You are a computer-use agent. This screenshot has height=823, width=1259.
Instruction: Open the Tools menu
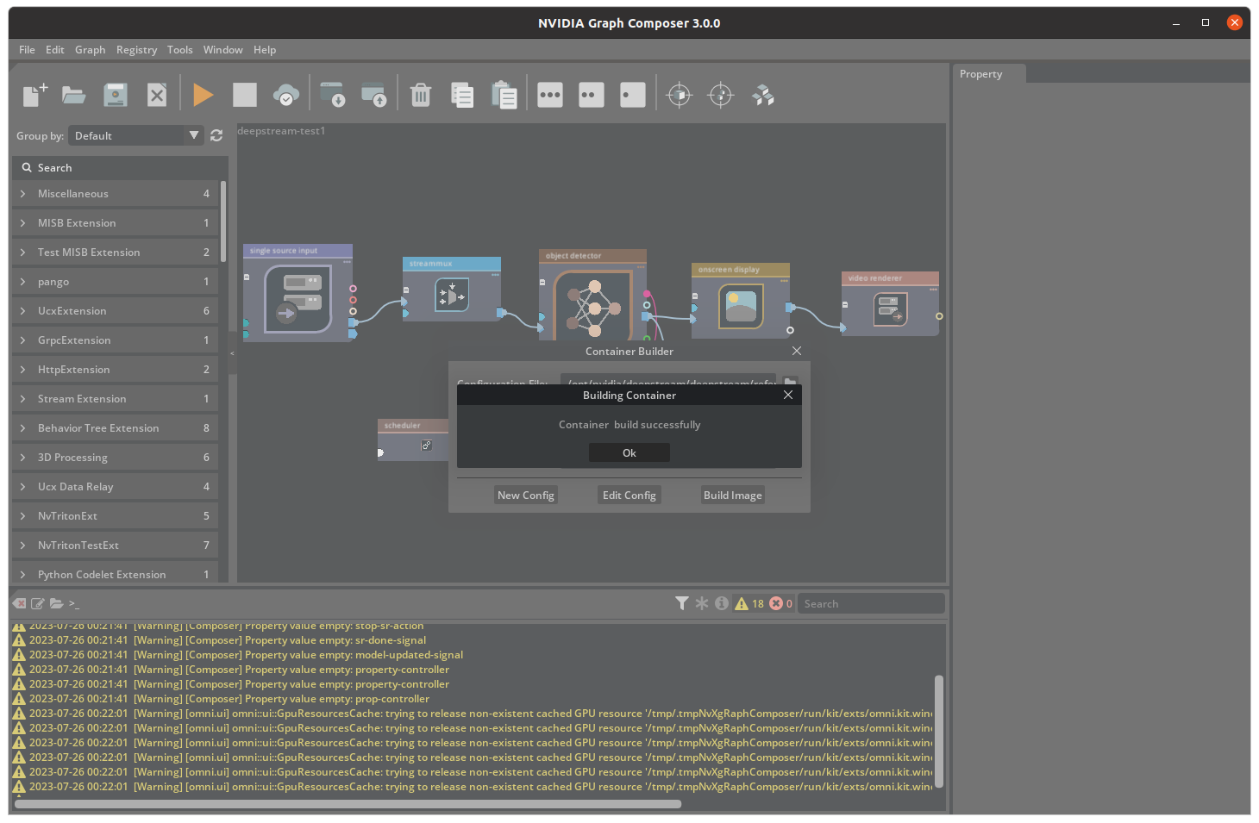[x=180, y=50]
